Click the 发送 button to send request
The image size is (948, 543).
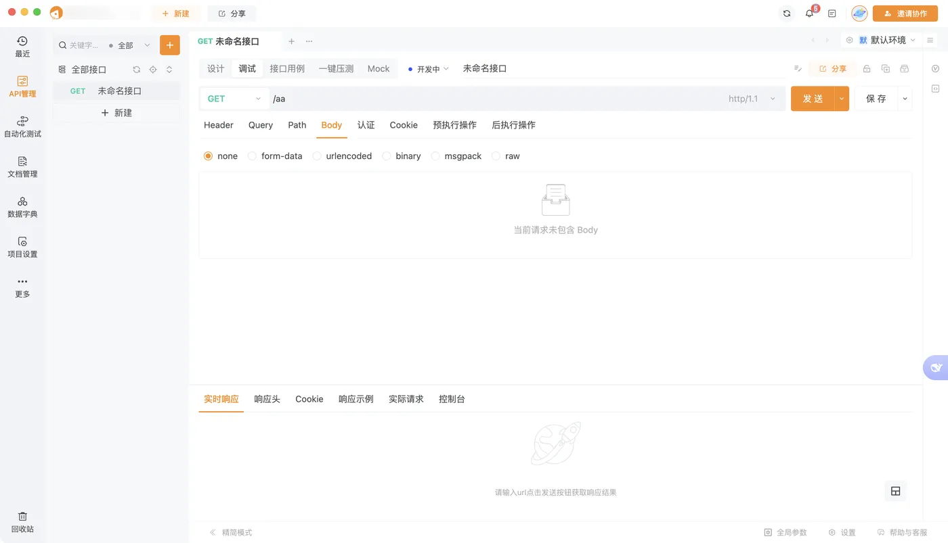tap(812, 98)
